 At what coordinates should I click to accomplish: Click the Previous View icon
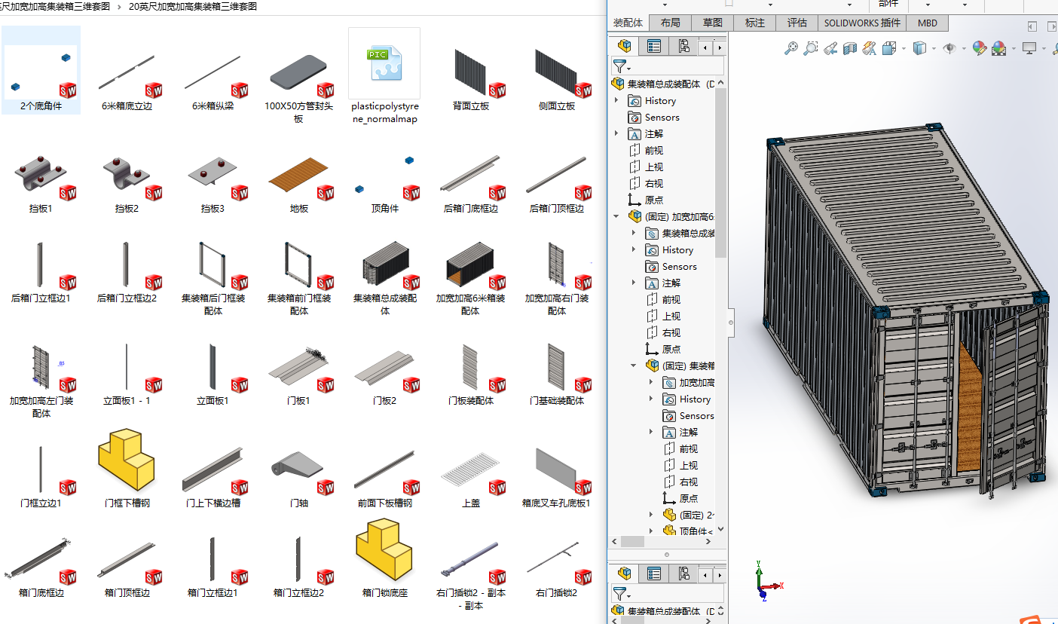click(x=830, y=48)
